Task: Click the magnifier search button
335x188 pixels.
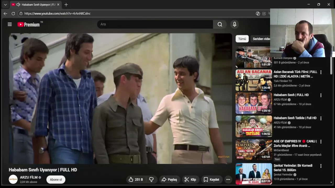Action: pos(220,24)
